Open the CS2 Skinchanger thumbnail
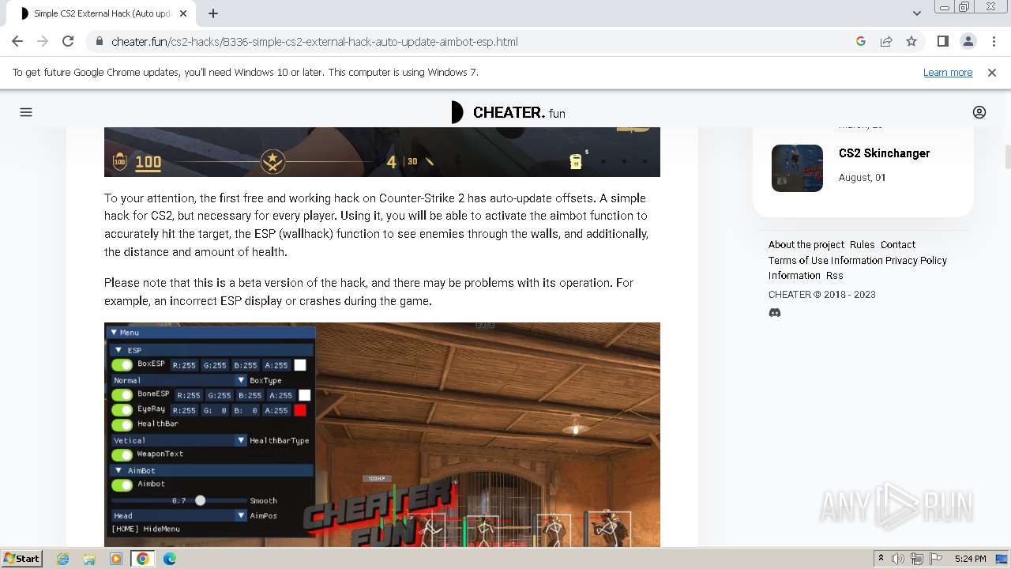The height and width of the screenshot is (569, 1011). [797, 168]
